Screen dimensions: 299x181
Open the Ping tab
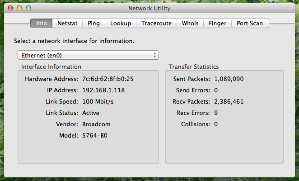pos(93,24)
